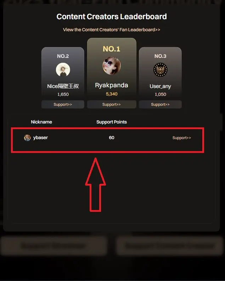Select the ybaser nickname text
225x281 pixels.
[40, 138]
